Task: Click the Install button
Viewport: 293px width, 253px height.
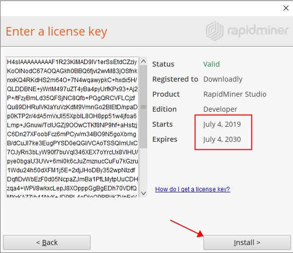Action: click(x=247, y=242)
